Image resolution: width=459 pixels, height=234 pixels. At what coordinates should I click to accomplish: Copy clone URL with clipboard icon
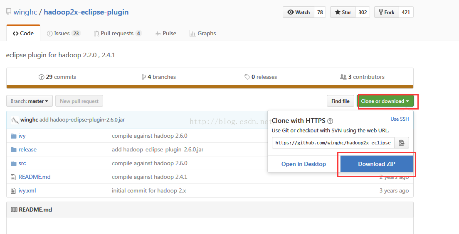coord(402,143)
